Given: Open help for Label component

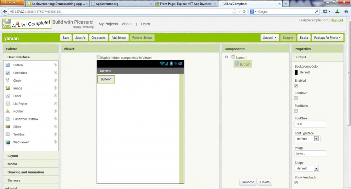Looking at the screenshot, I should coord(55,96).
